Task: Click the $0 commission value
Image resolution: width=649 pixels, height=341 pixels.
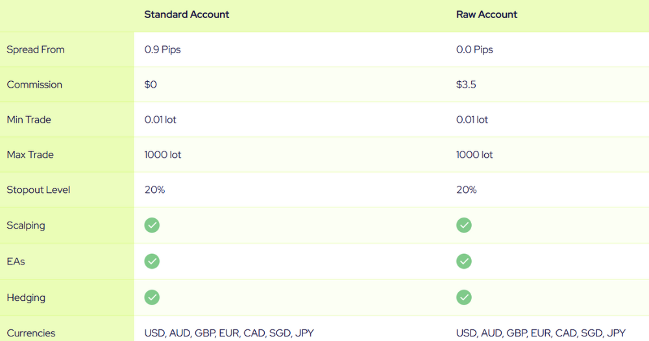Action: coord(151,84)
